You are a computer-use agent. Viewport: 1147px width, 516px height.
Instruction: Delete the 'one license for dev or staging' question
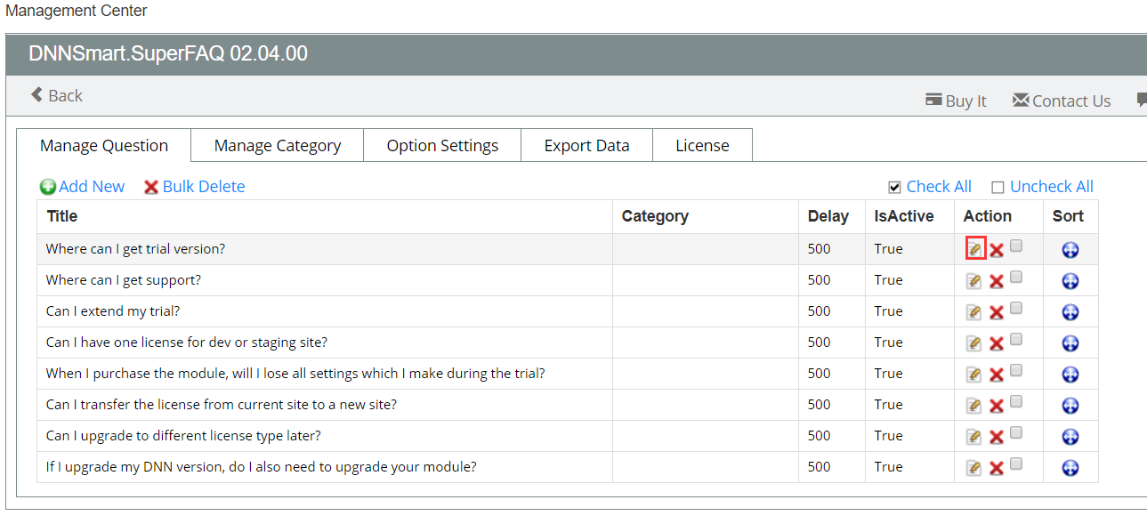click(x=997, y=343)
